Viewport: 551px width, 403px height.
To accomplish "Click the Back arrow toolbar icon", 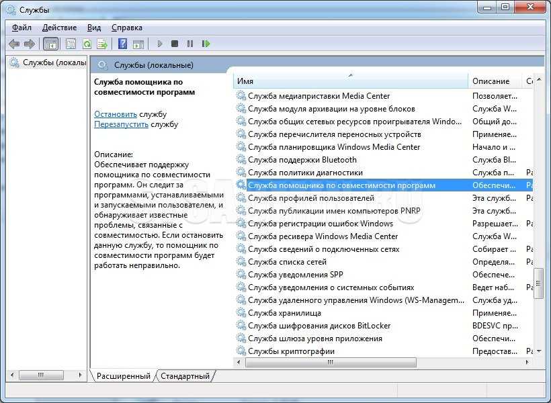I will click(x=14, y=44).
